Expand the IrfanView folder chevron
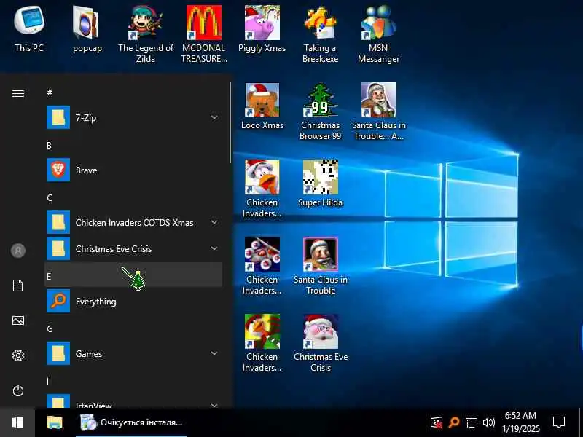 (214, 406)
